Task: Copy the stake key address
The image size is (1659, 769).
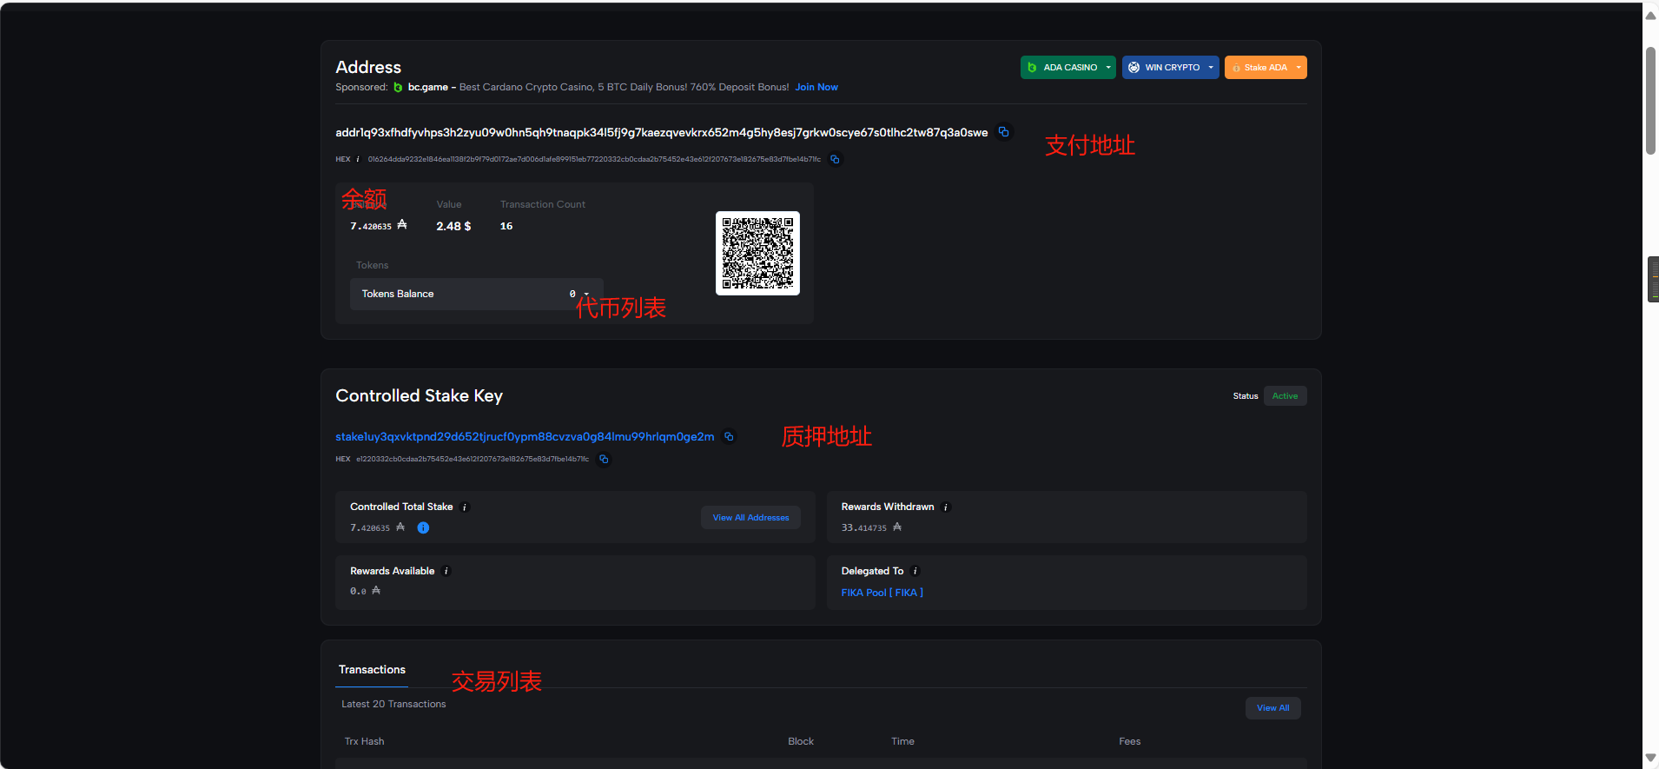Action: point(729,436)
